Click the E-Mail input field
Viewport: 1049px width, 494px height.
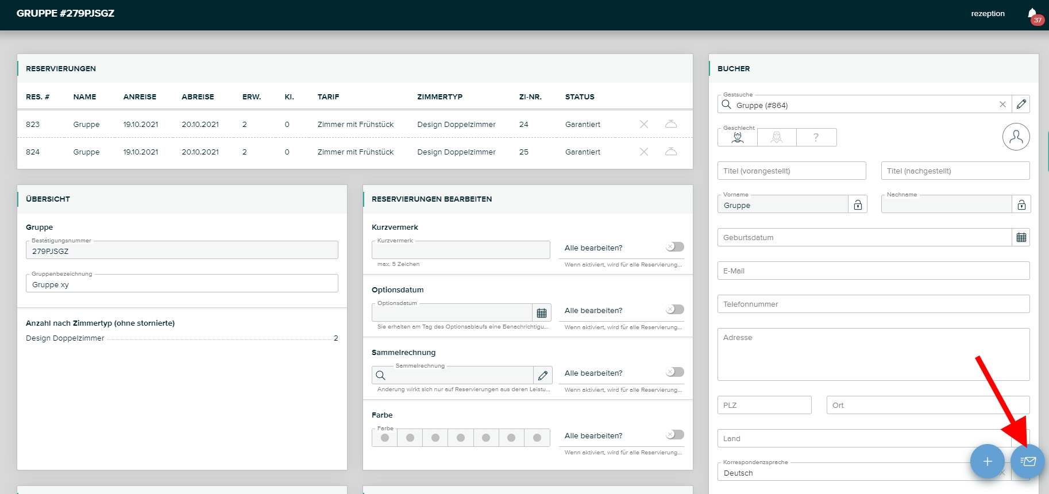coord(873,271)
